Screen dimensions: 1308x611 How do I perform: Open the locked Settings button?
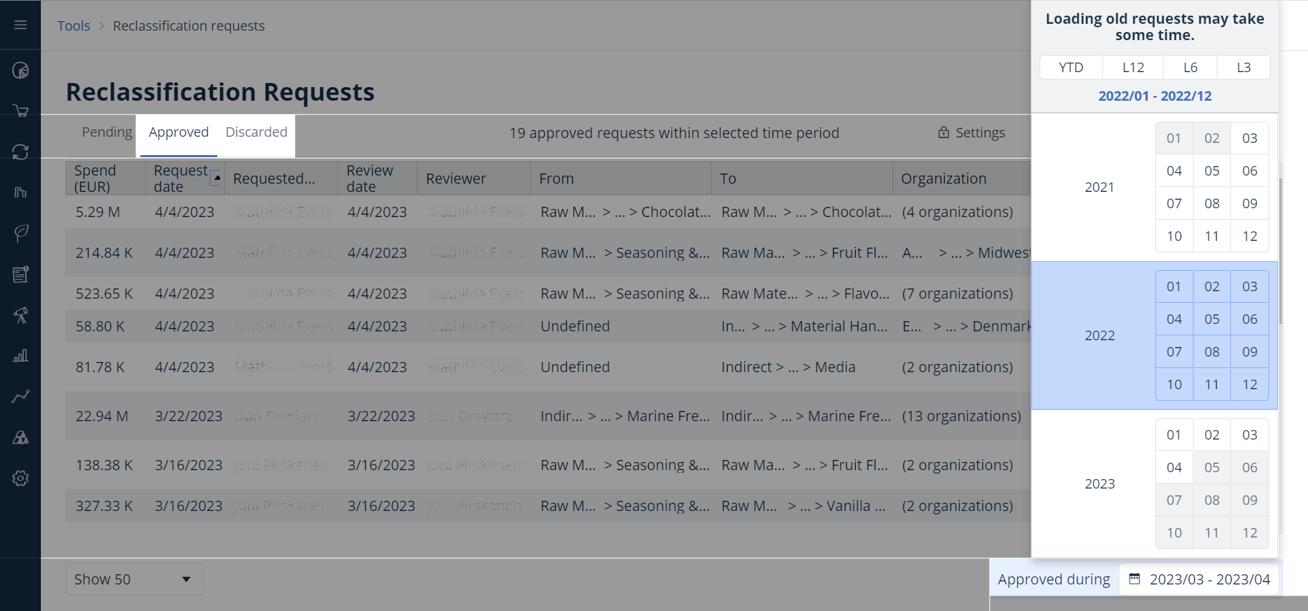pos(971,133)
